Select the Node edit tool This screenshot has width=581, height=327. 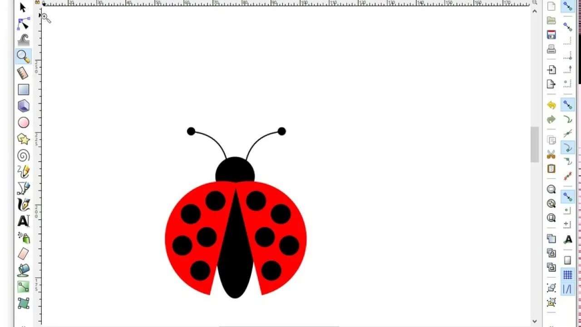pos(23,24)
